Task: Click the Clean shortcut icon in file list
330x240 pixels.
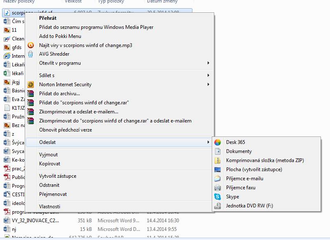Action: pyautogui.click(x=7, y=39)
